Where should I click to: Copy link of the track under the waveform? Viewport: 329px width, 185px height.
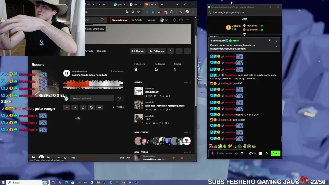91,107
